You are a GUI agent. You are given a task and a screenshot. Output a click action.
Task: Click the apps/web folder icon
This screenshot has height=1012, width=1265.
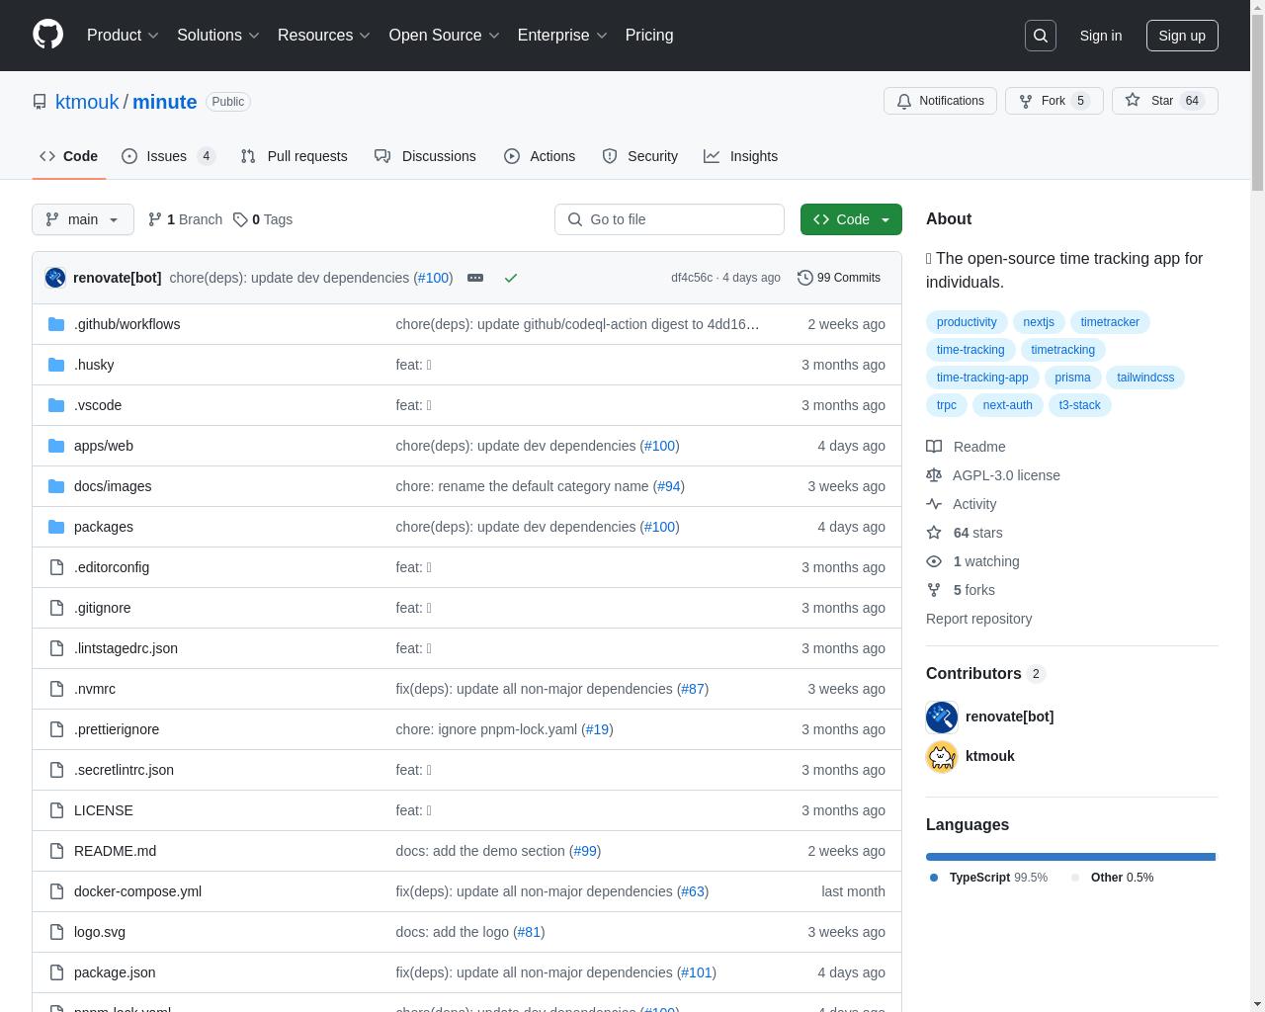tap(56, 446)
